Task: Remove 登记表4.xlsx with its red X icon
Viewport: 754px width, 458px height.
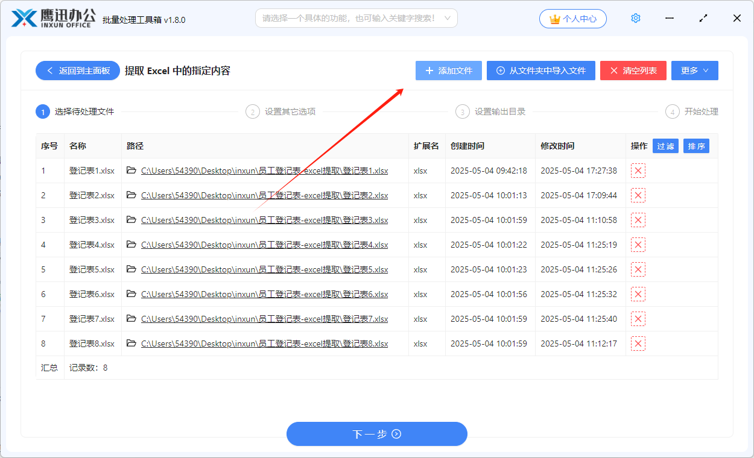Action: pos(638,245)
